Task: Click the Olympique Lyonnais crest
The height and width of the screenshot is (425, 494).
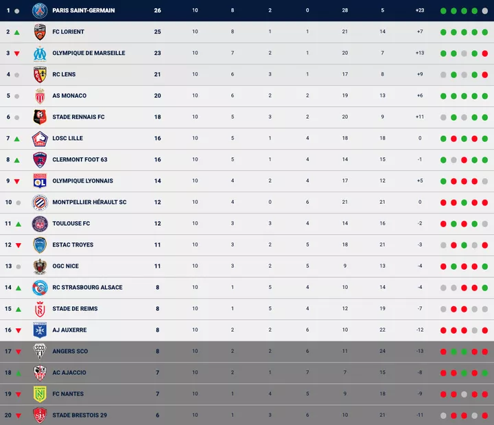Action: click(x=39, y=181)
